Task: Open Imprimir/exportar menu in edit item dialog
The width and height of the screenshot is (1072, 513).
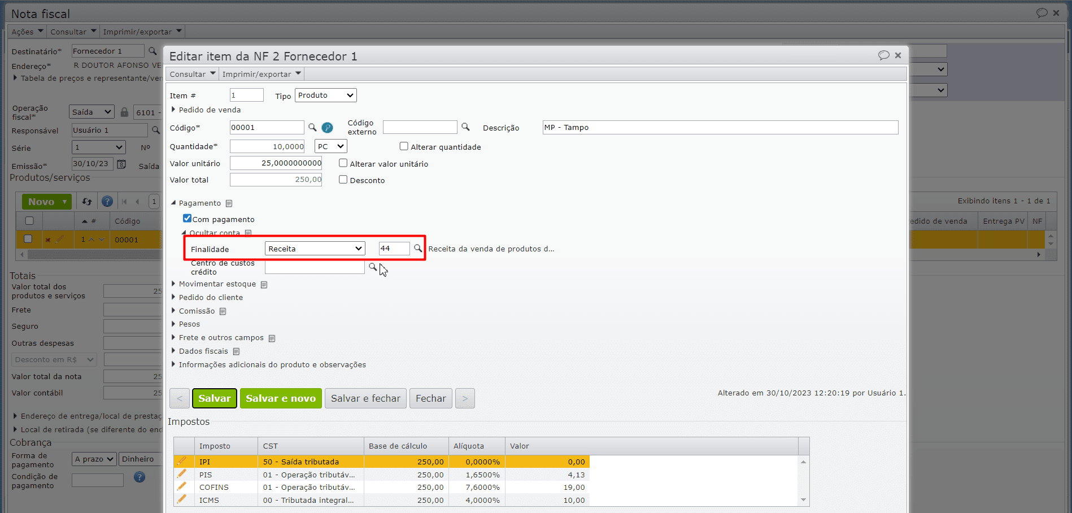Action: [x=262, y=74]
